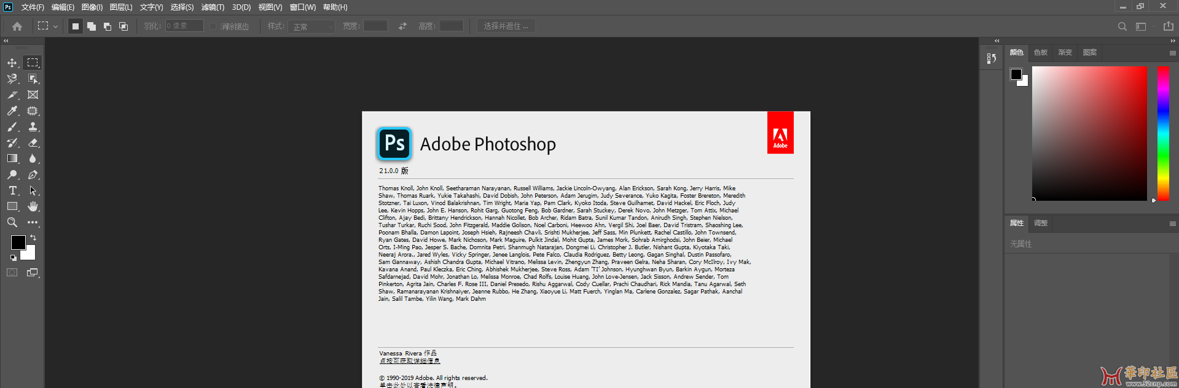Toggle the 消除锯齿 anti-alias checkbox
Viewport: 1179px width, 388px height.
point(213,26)
